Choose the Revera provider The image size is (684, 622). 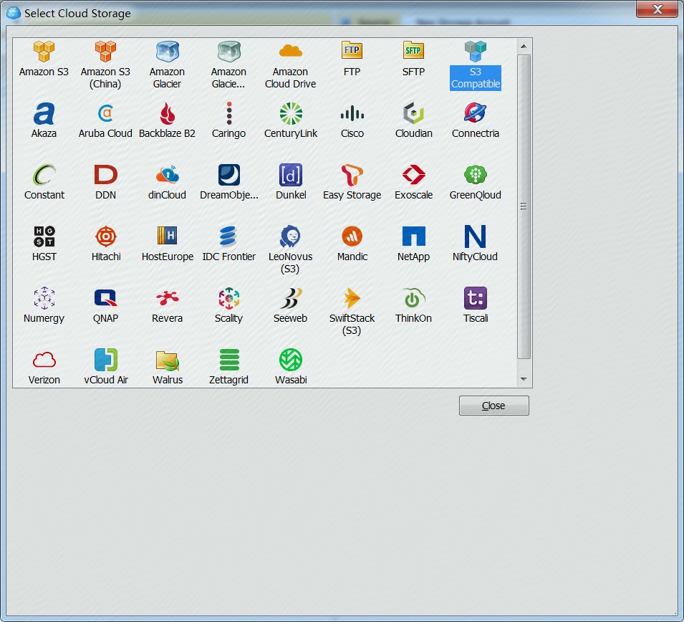pos(168,298)
